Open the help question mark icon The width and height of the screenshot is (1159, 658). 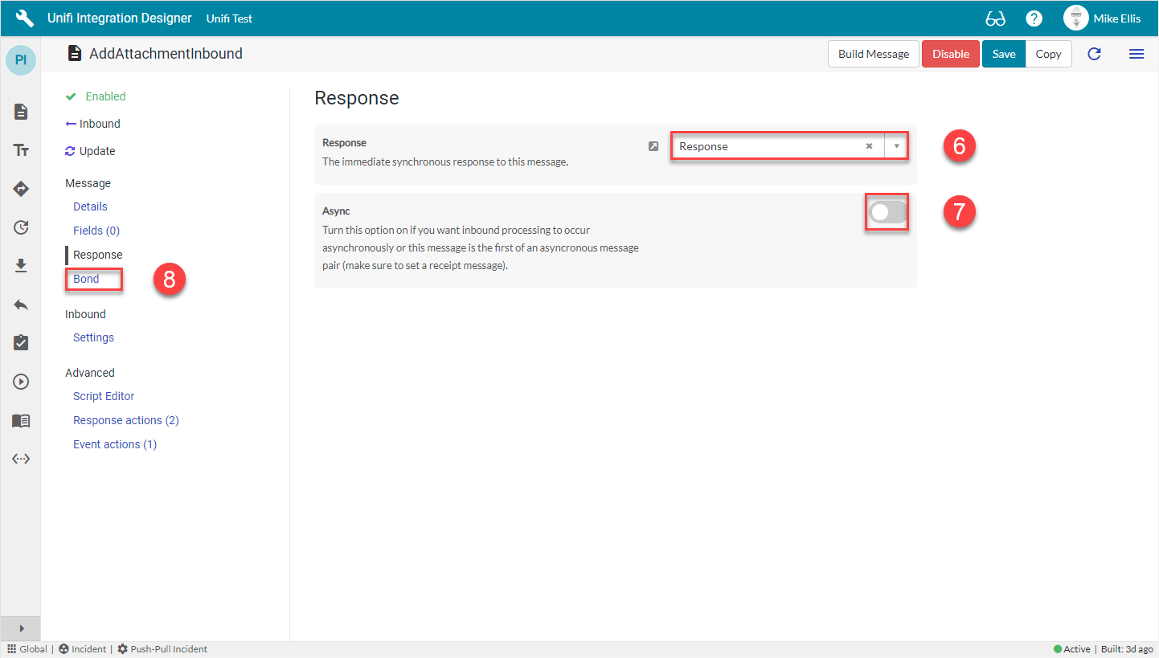1034,18
